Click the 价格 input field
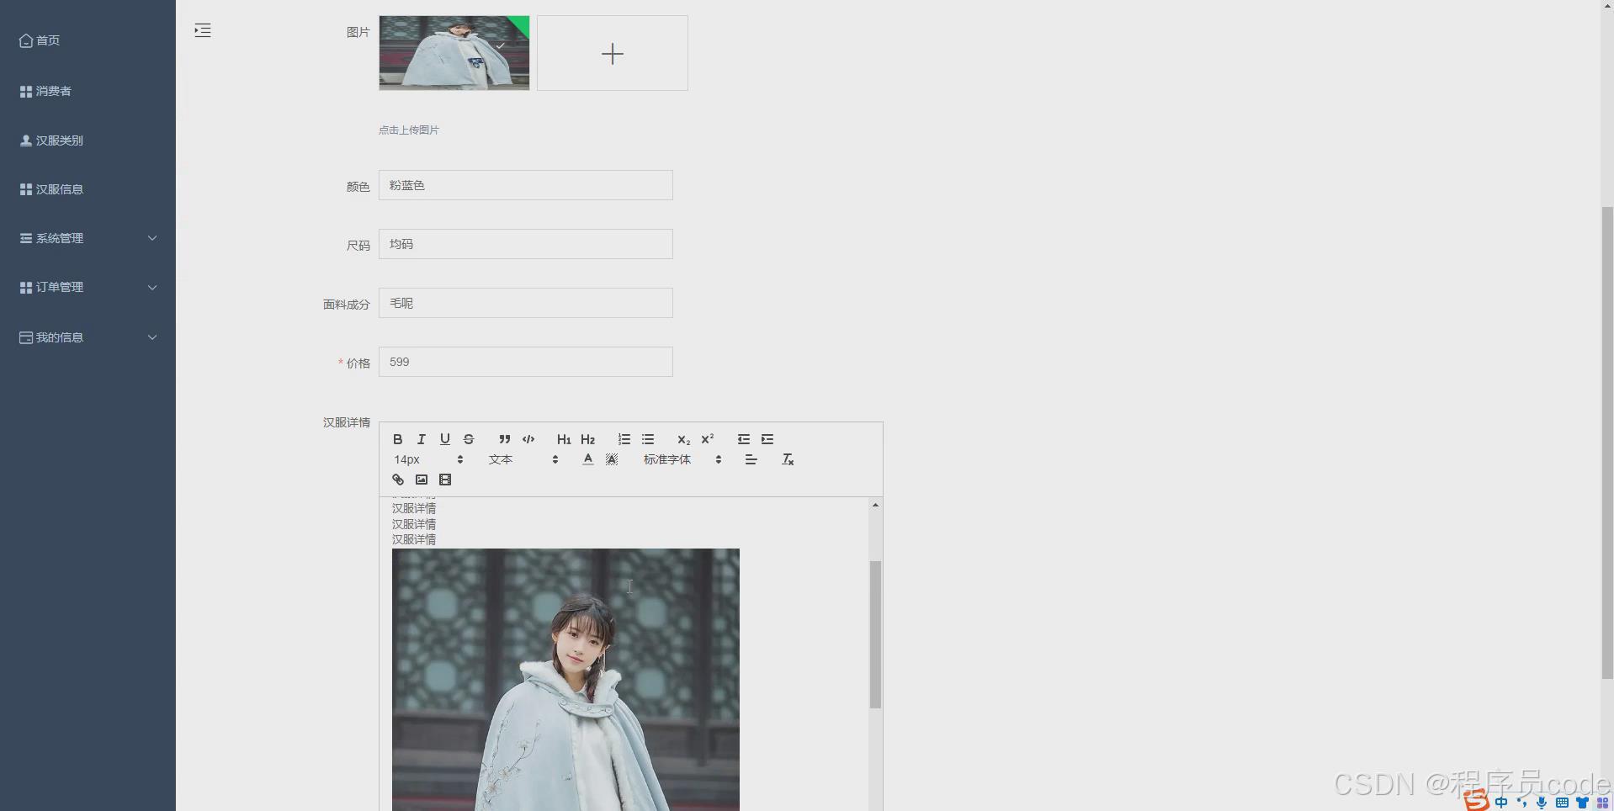Image resolution: width=1614 pixels, height=811 pixels. tap(526, 362)
